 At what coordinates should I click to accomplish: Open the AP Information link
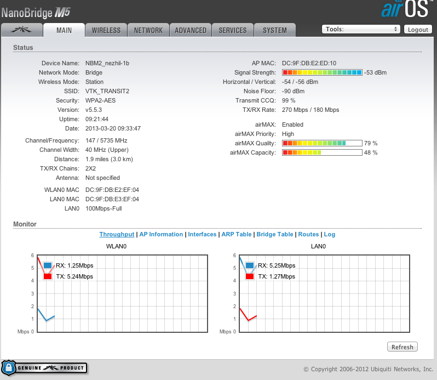(161, 234)
